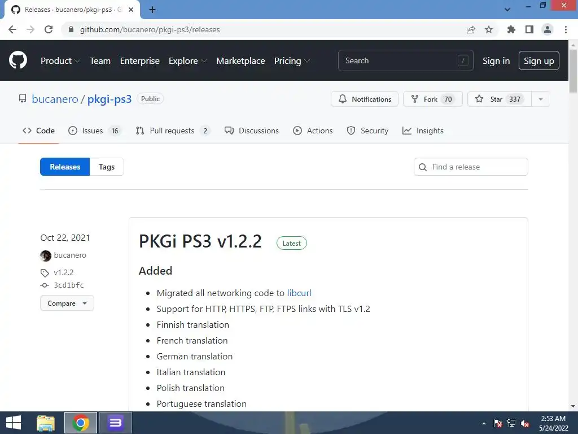Click the commit icon beside 3cd1bfc

coord(45,285)
